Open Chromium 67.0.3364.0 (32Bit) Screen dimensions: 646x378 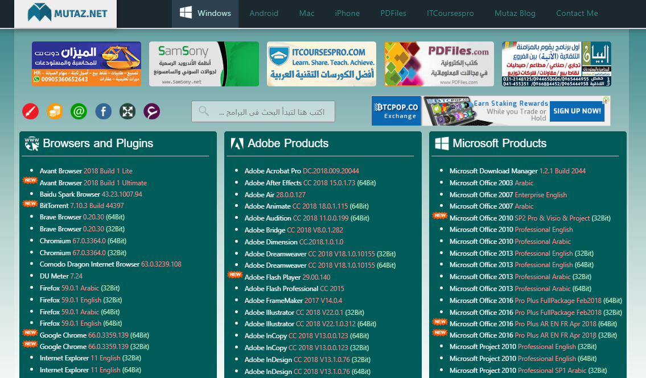(x=83, y=252)
